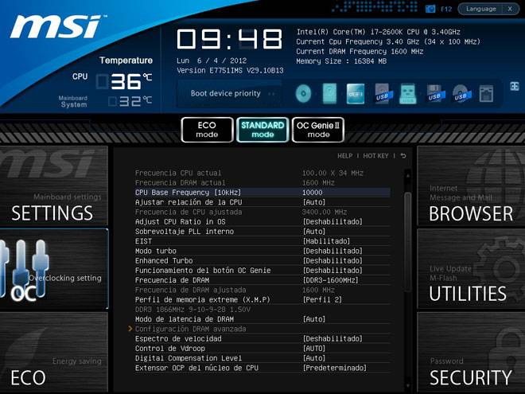Click Frecuencia DRAM actual row
525x394 pixels.
262,183
